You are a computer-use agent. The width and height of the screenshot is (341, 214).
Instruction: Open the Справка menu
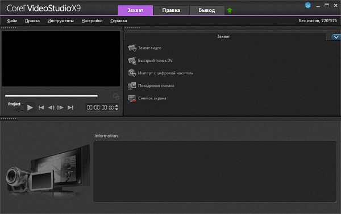click(x=119, y=20)
